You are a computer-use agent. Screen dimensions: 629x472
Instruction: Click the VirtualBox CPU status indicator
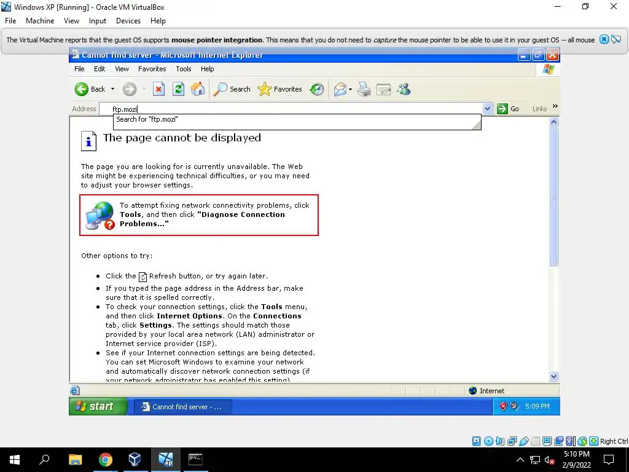(x=571, y=441)
